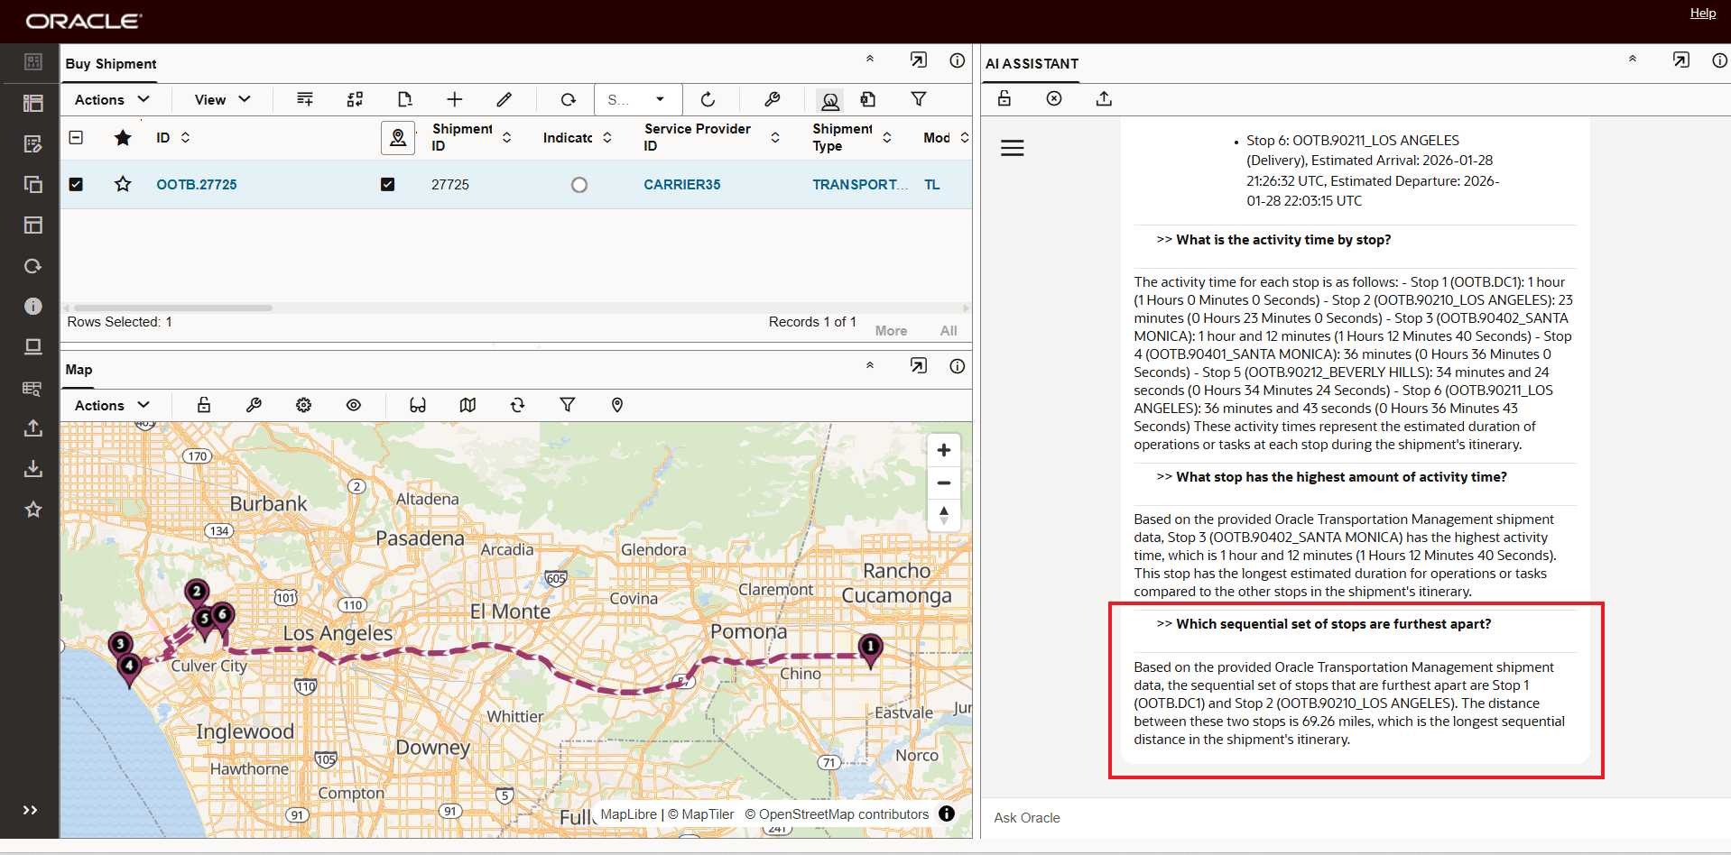Open the Actions dropdown in Map panel

112,406
